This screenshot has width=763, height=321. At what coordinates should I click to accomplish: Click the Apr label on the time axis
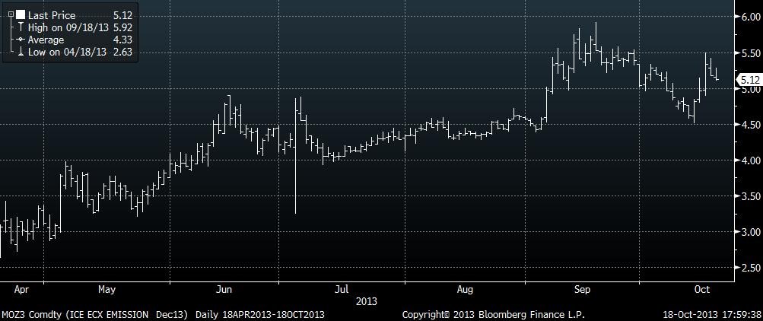pyautogui.click(x=21, y=290)
